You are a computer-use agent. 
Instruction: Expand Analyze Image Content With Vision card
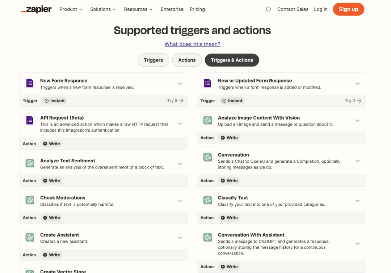pyautogui.click(x=358, y=121)
